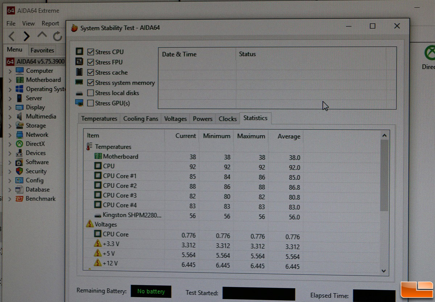The height and width of the screenshot is (302, 435).
Task: Select the Database icon in the tree
Action: tap(20, 189)
